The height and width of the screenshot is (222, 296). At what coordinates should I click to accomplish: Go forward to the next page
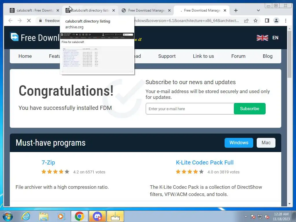pos(20,21)
